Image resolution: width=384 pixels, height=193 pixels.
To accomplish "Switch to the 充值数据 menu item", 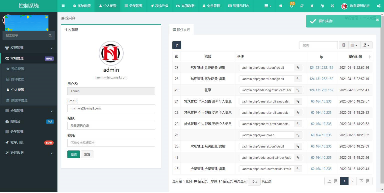I will click(185, 6).
